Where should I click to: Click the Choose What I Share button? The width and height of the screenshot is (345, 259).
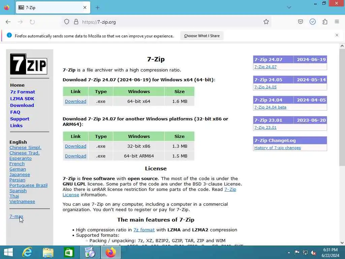point(202,36)
